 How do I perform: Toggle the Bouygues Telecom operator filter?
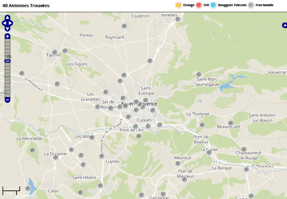pyautogui.click(x=213, y=5)
